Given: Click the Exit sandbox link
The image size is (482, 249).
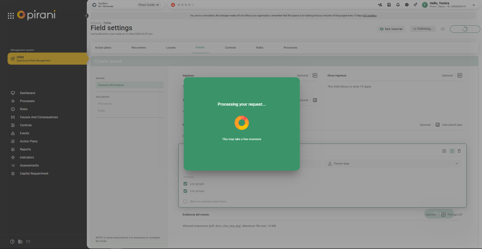Looking at the screenshot, I should pos(370,16).
